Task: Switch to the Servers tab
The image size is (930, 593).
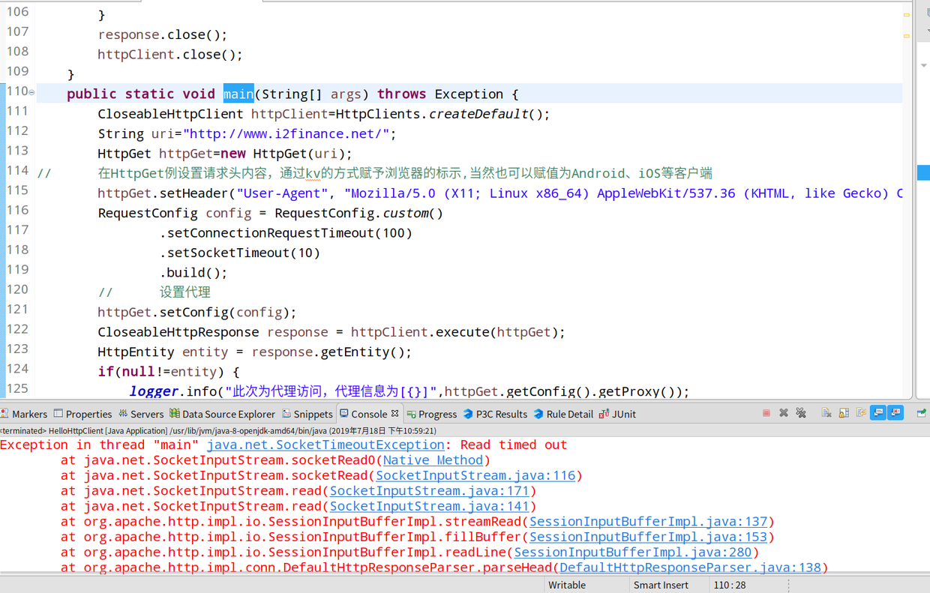Action: click(x=141, y=414)
